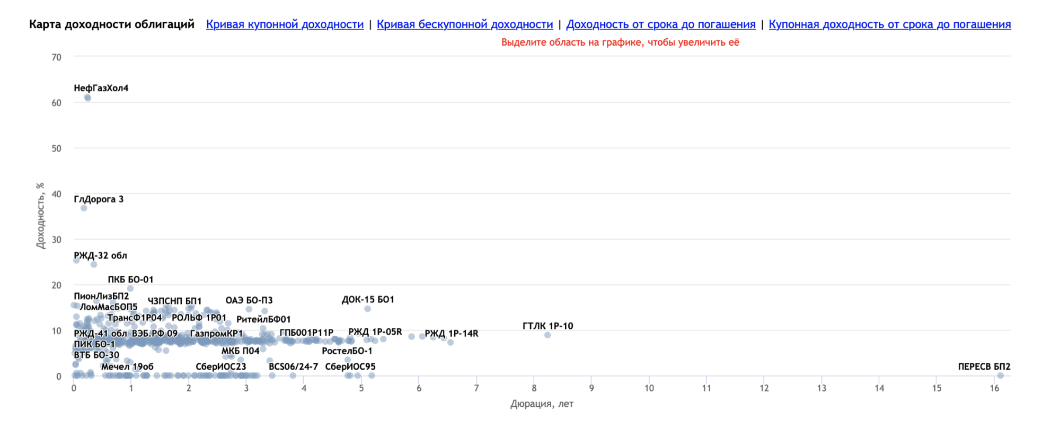Select the data point beneath ДОК-15 БО1 label
The image size is (1060, 437).
point(367,309)
